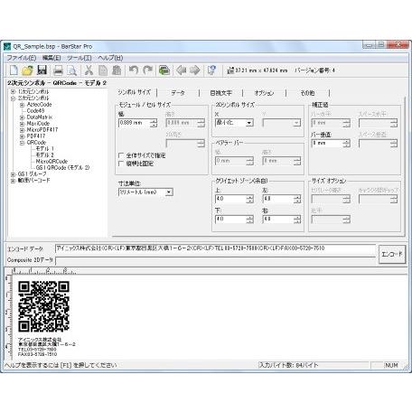Click the Redo arrow icon

tap(147, 70)
